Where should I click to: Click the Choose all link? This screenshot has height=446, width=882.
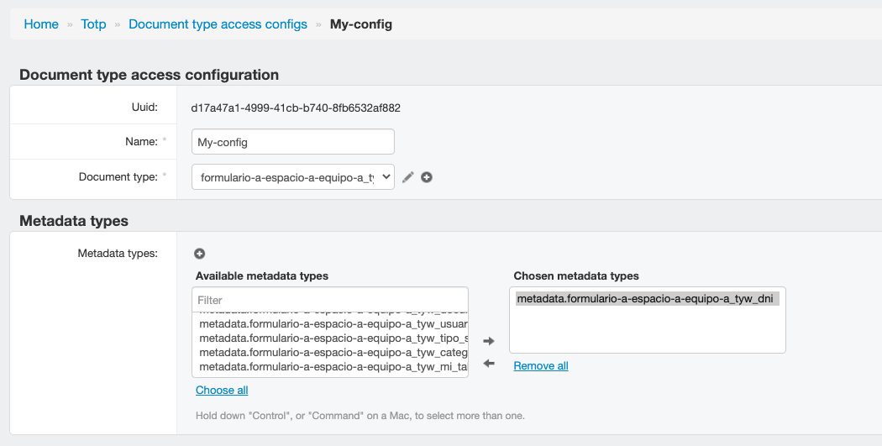[222, 391]
